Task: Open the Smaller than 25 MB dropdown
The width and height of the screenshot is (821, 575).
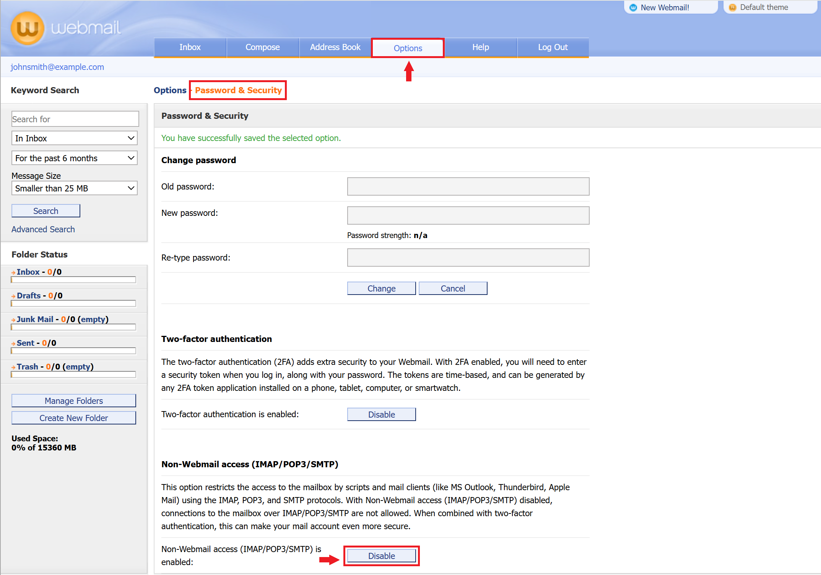Action: [x=75, y=188]
